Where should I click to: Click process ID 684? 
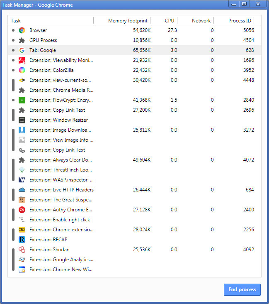[x=250, y=190]
